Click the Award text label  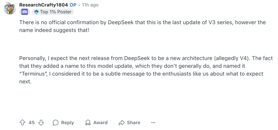tap(100, 123)
